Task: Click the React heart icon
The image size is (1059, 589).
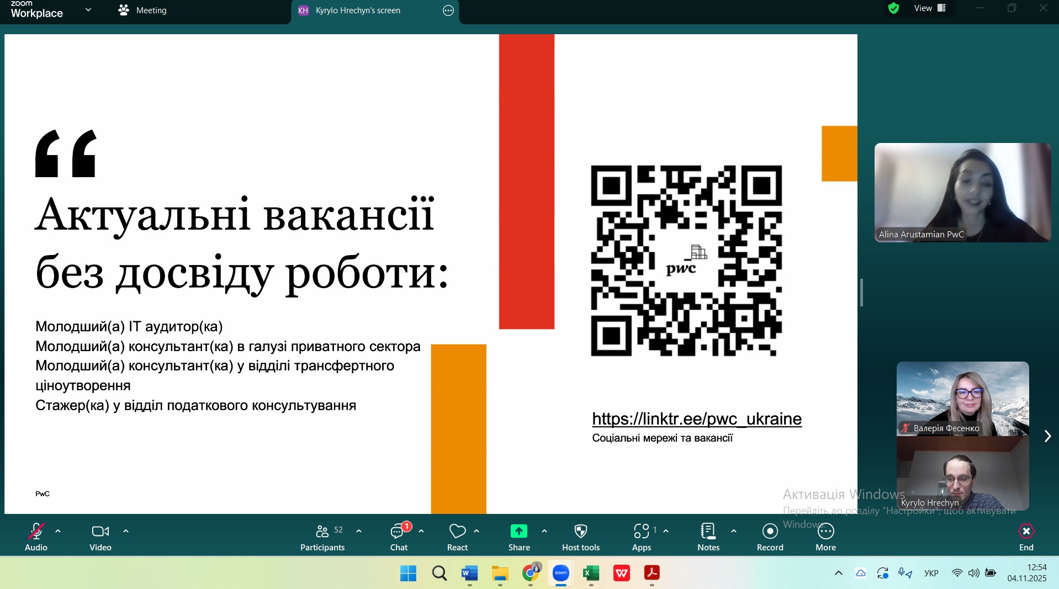Action: pyautogui.click(x=457, y=537)
